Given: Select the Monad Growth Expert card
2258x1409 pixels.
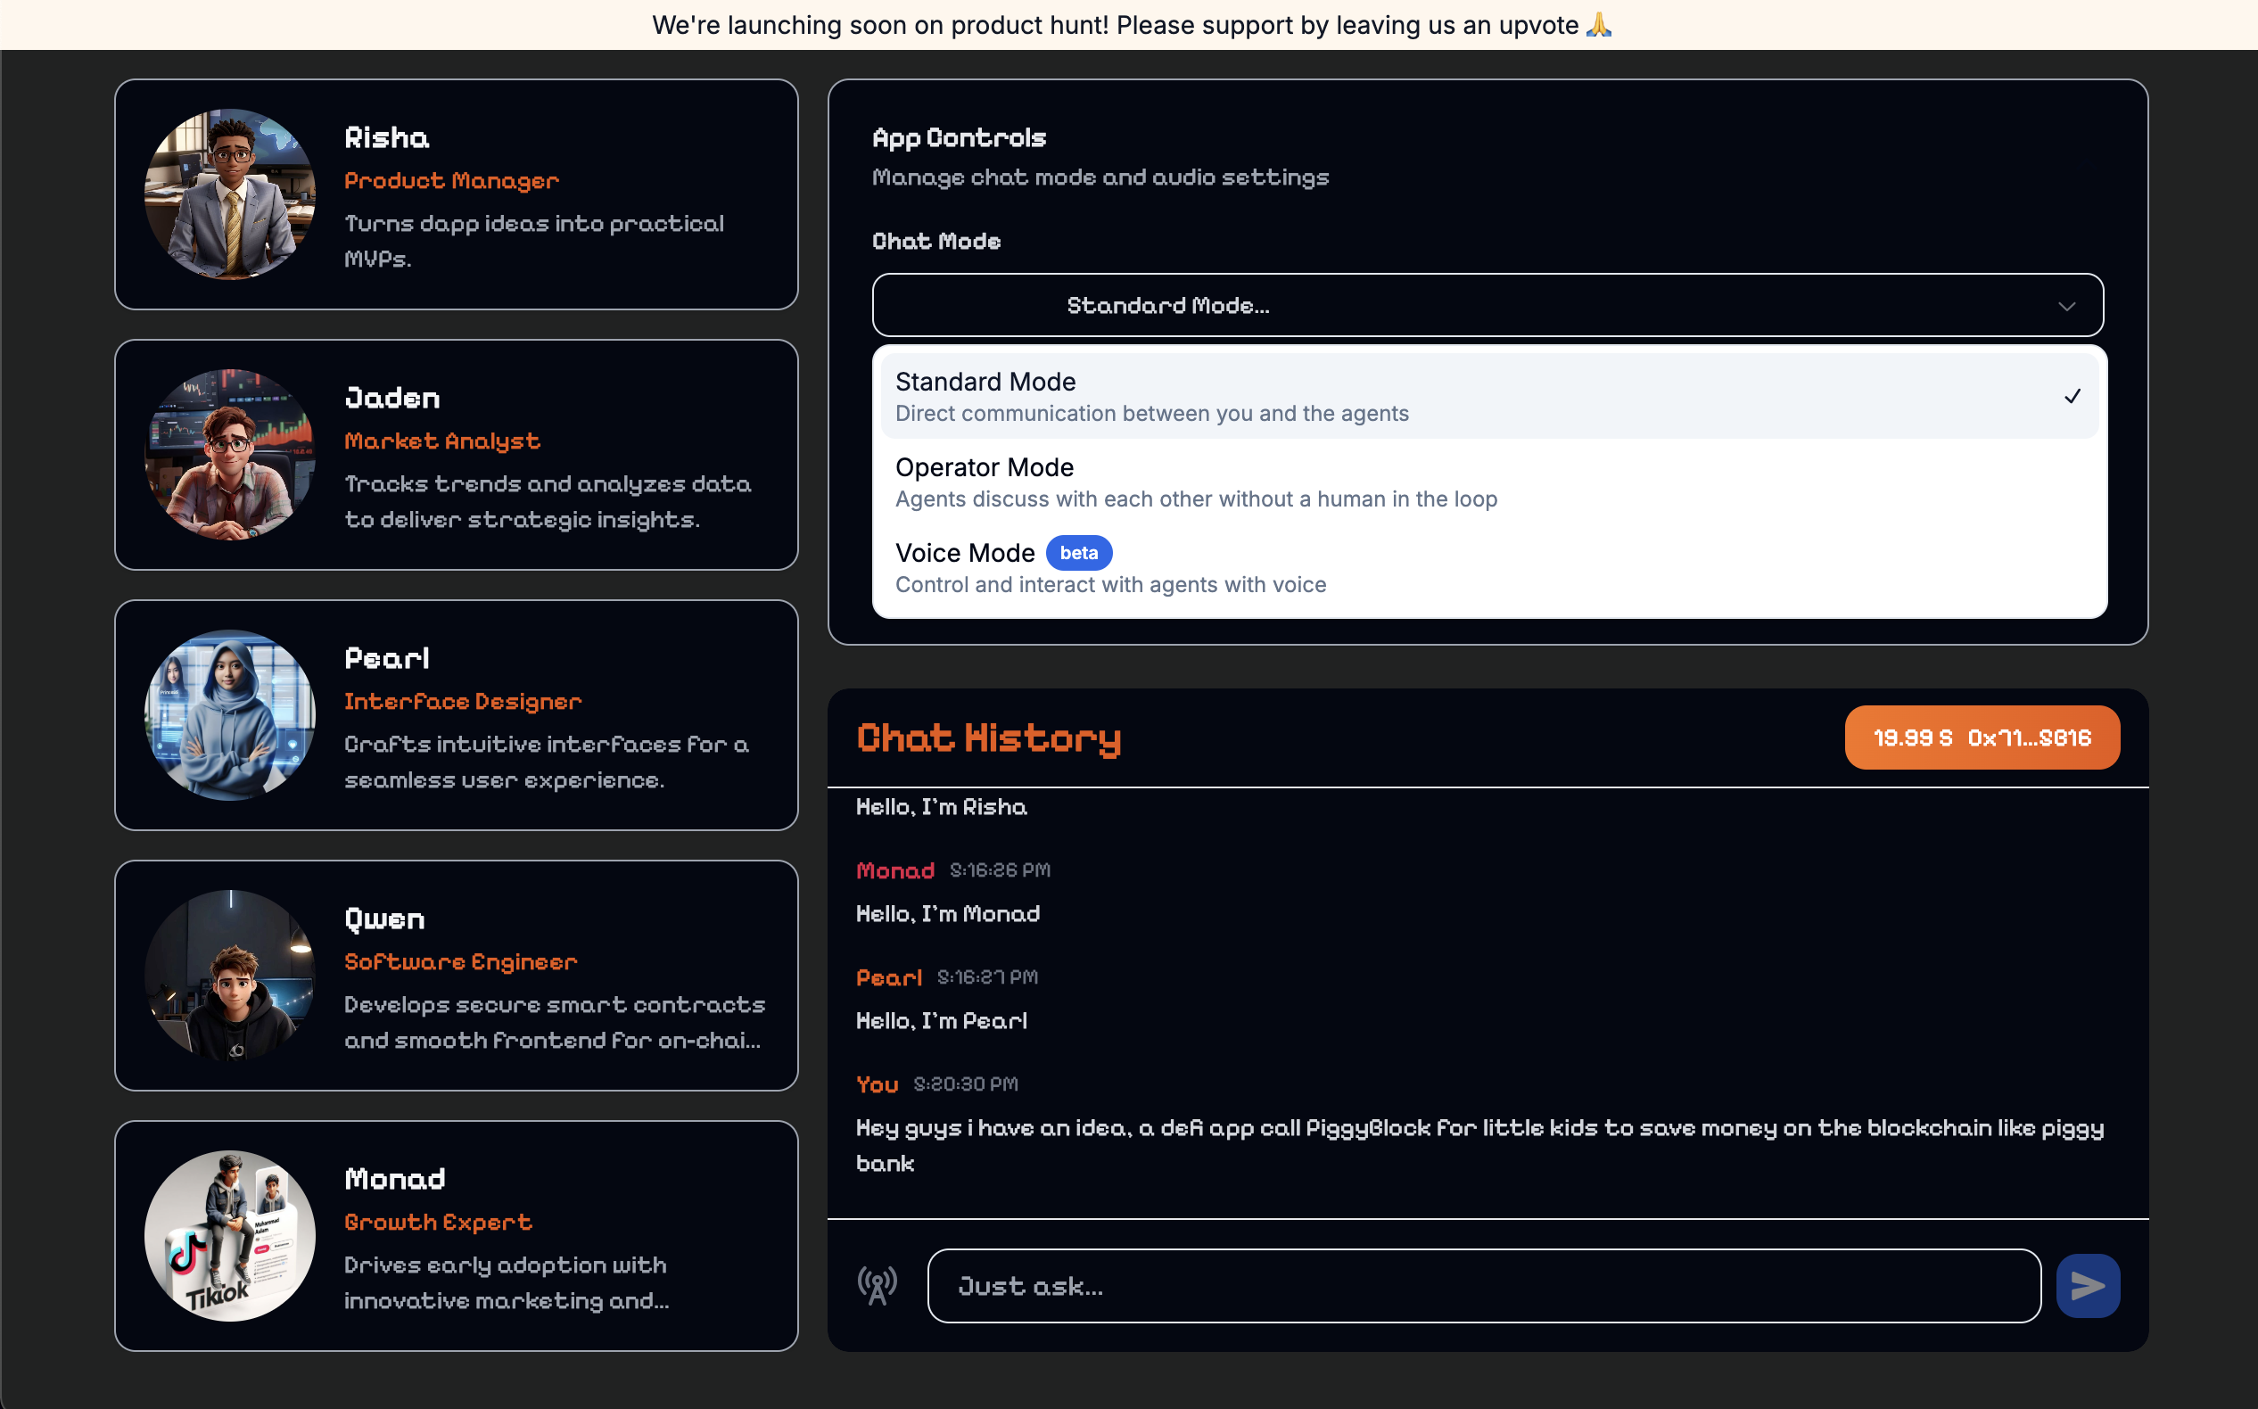Looking at the screenshot, I should tap(559, 1236).
